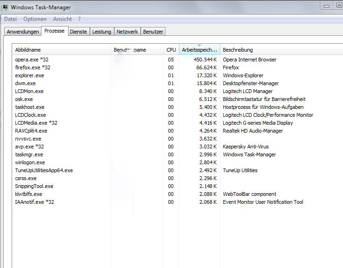This screenshot has height=268, width=343.
Task: Switch to the Netzwerk tab
Action: (x=127, y=32)
